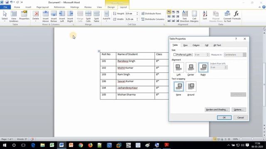
Task: Choose Around for text wrapping
Action: point(191,87)
